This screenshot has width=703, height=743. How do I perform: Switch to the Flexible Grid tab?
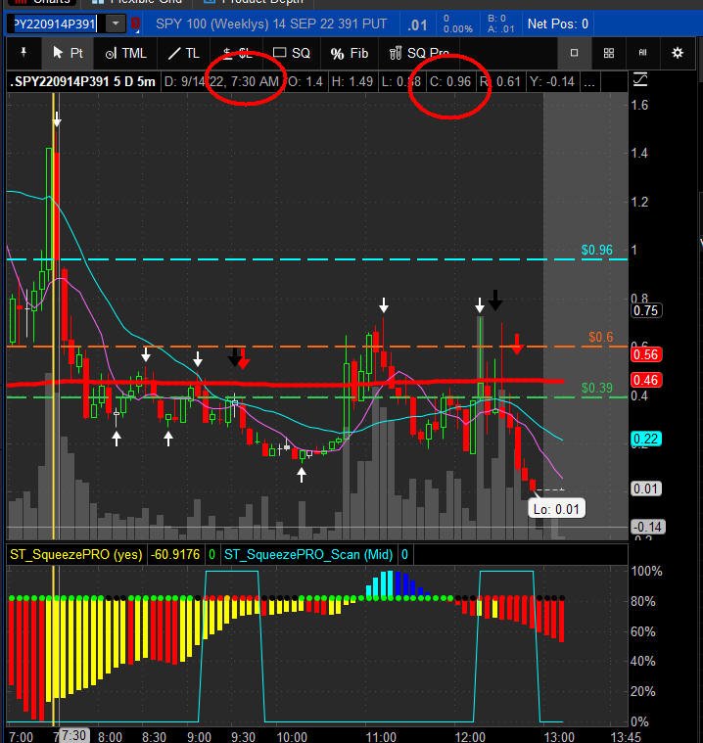pyautogui.click(x=138, y=2)
